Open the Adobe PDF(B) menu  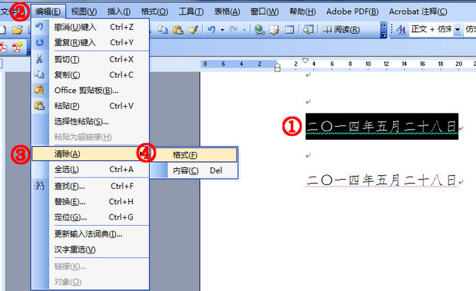[x=352, y=12]
